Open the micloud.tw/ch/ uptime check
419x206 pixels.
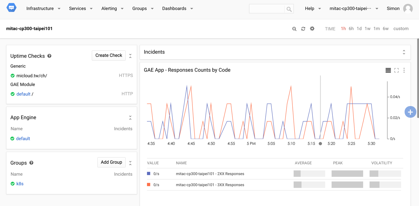[32, 76]
